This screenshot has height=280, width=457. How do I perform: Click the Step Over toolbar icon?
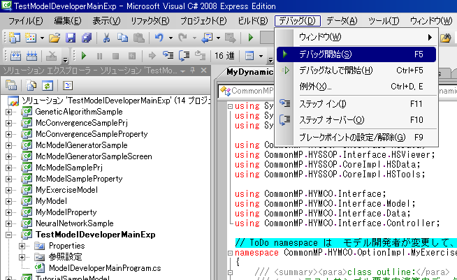(x=184, y=55)
